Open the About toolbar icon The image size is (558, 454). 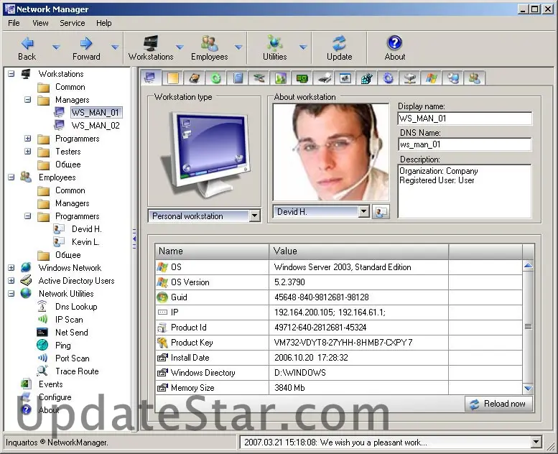394,43
